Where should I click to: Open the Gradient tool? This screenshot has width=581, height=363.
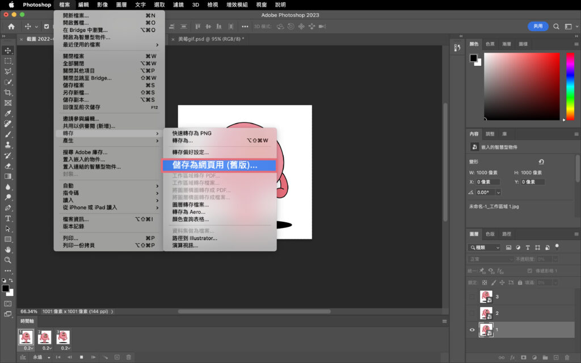click(8, 177)
